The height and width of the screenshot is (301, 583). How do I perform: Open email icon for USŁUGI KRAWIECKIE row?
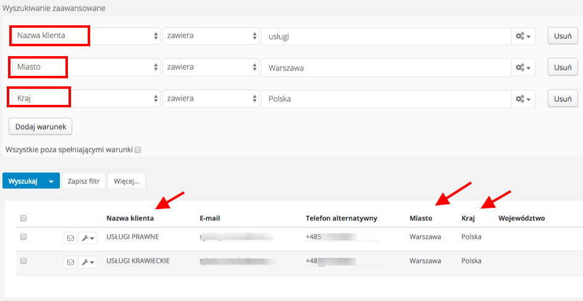tap(70, 262)
